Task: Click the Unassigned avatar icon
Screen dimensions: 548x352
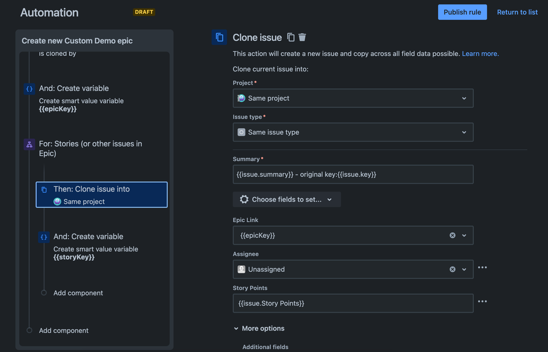Action: click(x=241, y=269)
